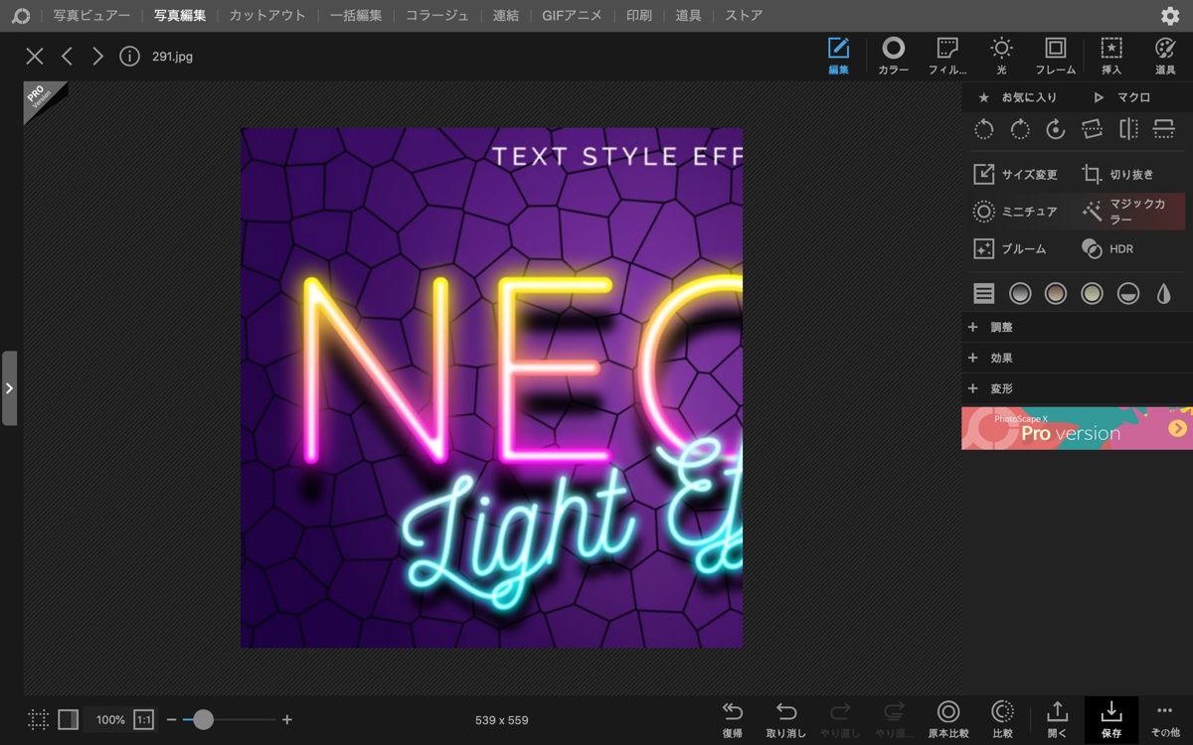
Task: Rotate the image clockwise
Action: [x=1020, y=129]
